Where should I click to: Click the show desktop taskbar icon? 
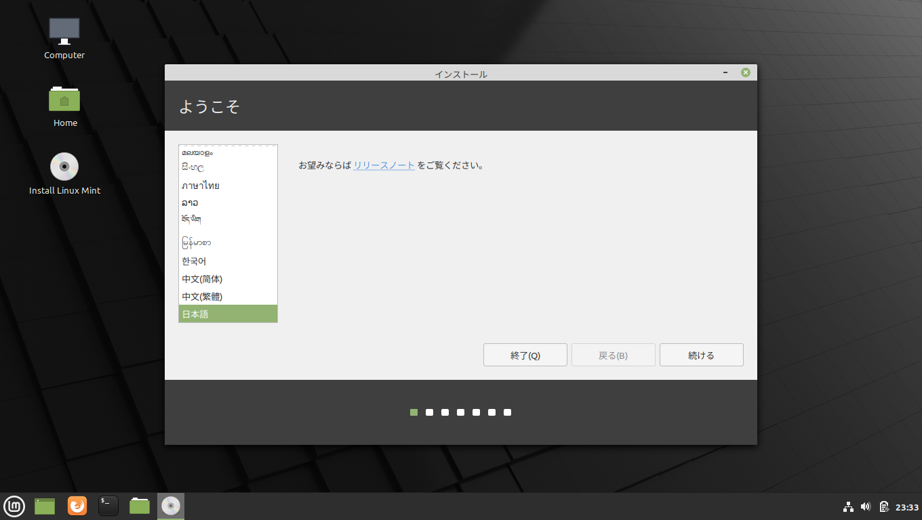45,506
